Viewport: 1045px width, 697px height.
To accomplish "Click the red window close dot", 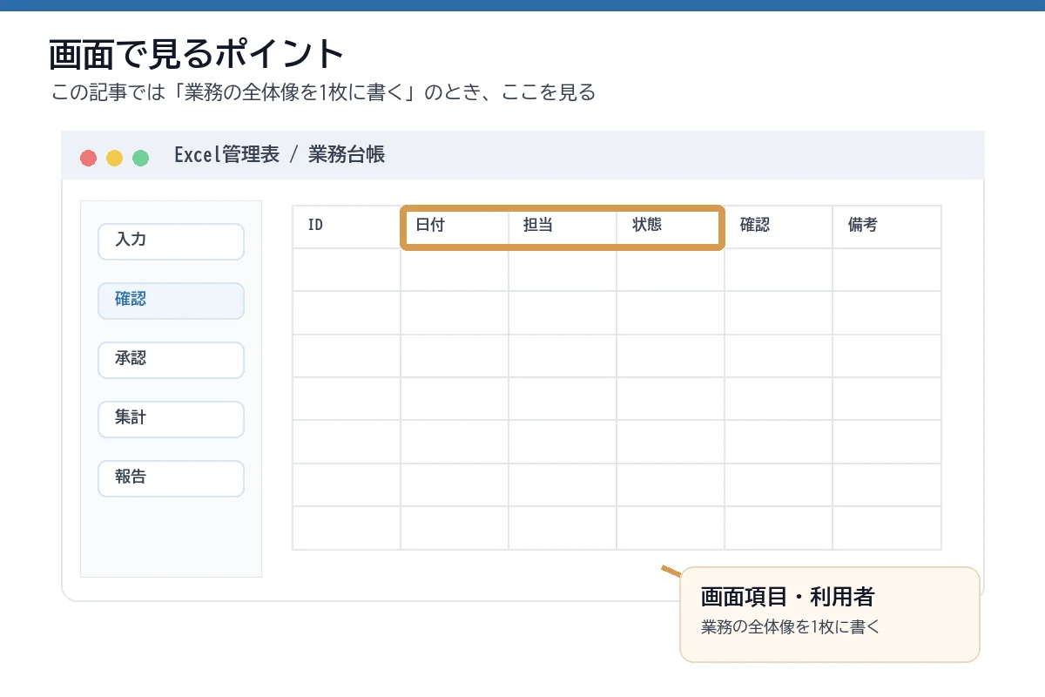I will coord(88,158).
